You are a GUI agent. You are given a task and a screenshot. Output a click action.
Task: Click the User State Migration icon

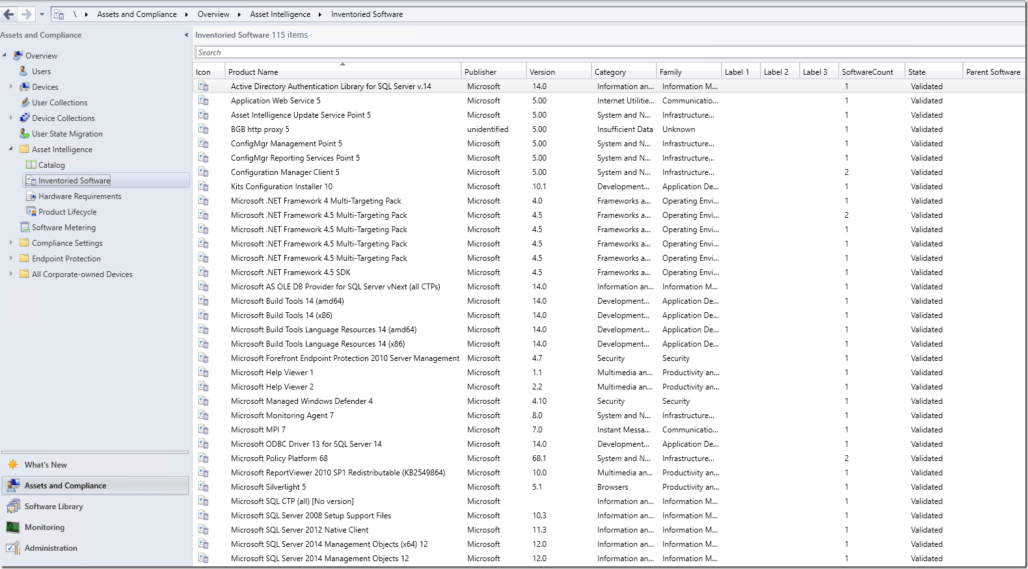25,133
